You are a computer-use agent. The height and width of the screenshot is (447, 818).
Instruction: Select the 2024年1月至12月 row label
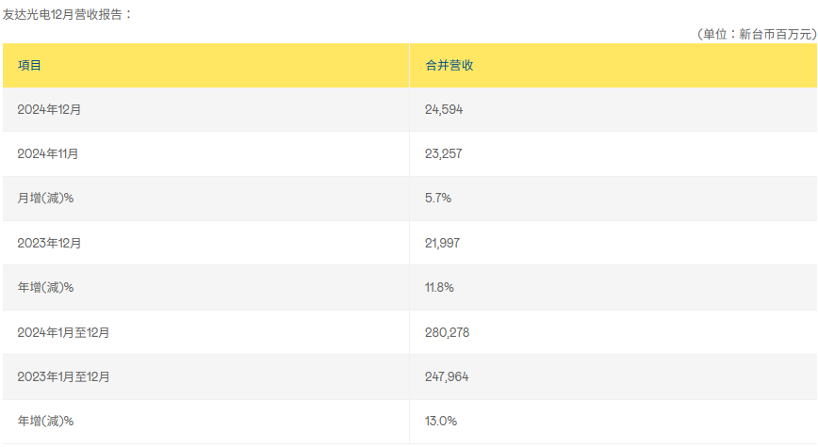tap(63, 332)
